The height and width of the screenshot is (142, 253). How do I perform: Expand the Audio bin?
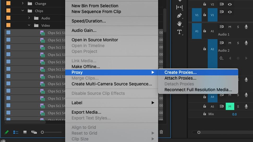tap(29, 18)
